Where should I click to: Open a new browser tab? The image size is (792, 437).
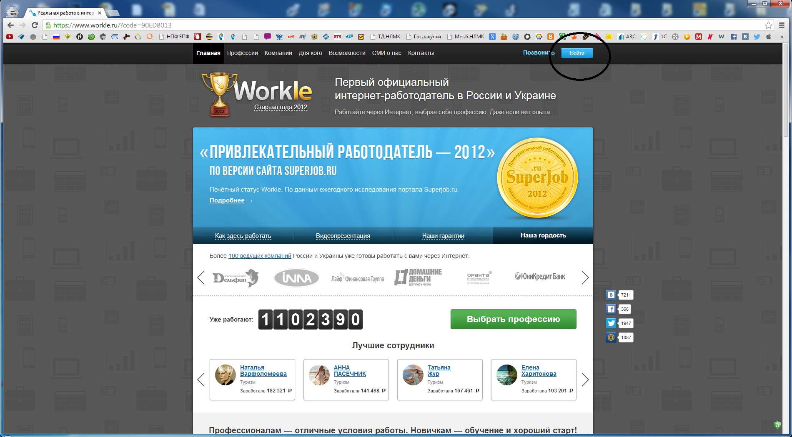click(113, 13)
